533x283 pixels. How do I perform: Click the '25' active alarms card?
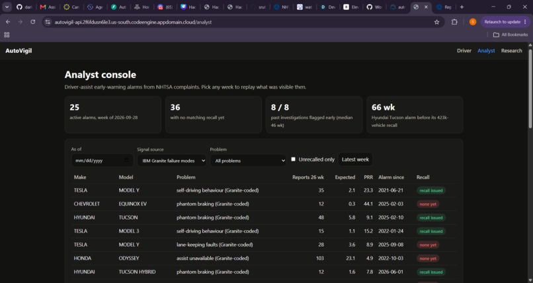tap(113, 114)
